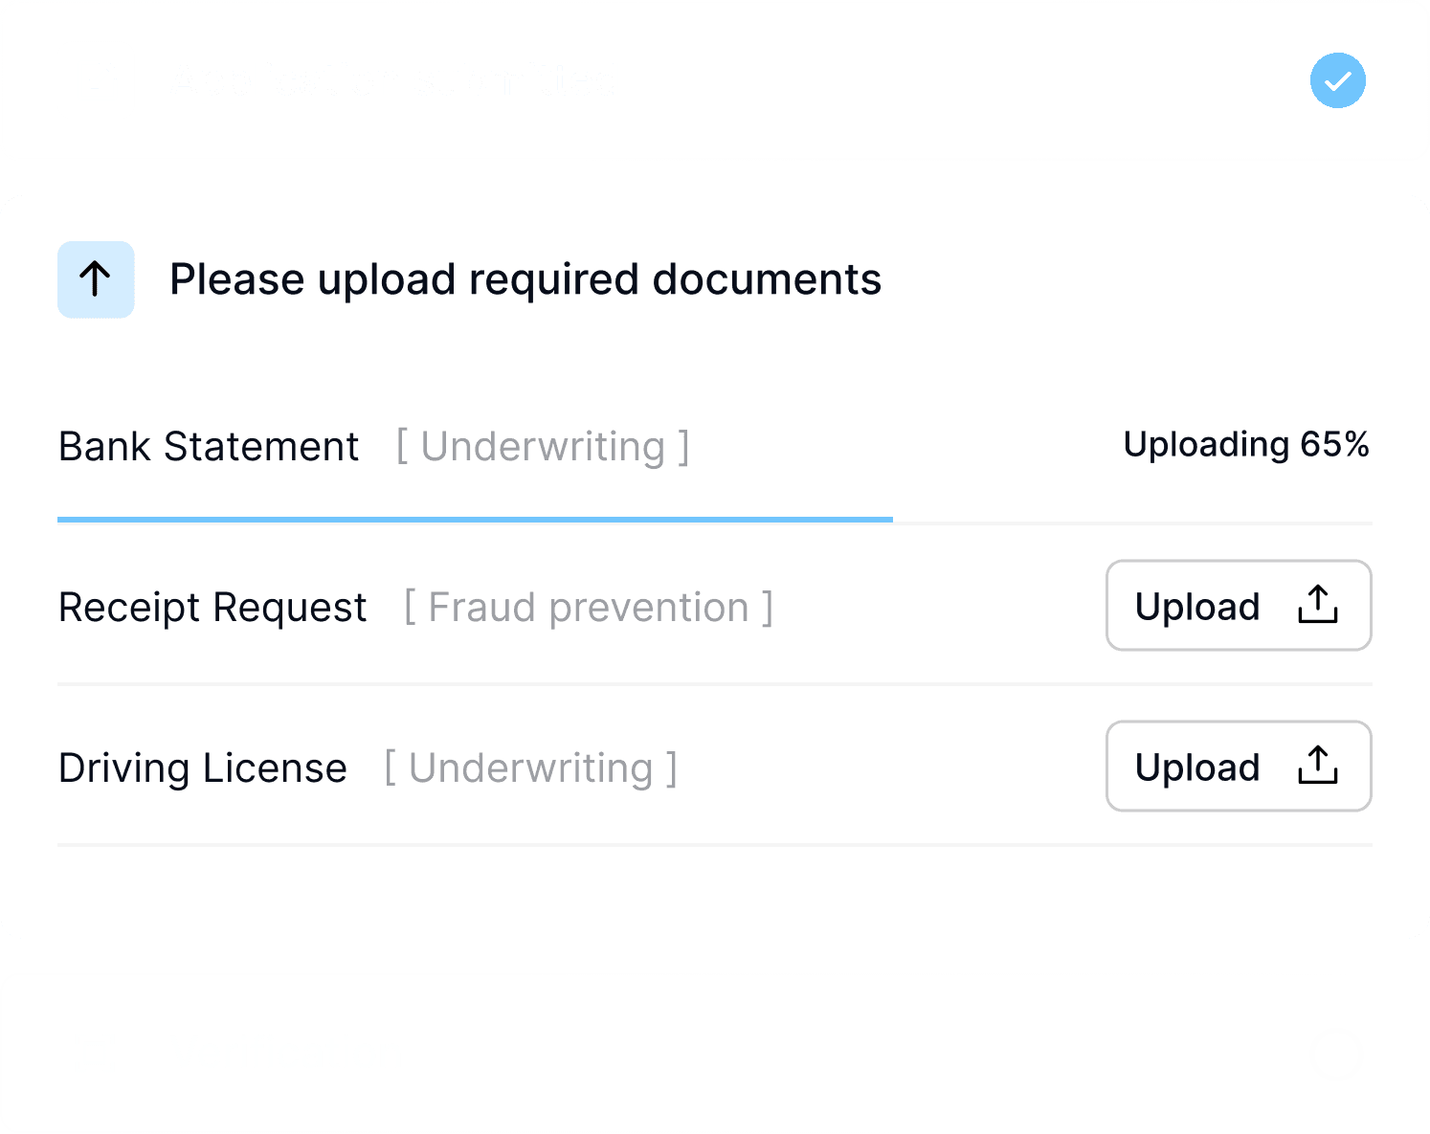
Task: Select the Driving License document label
Action: click(202, 768)
